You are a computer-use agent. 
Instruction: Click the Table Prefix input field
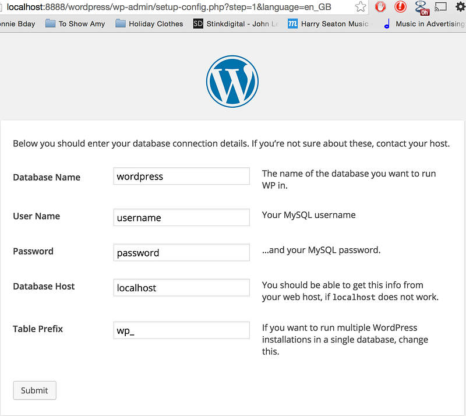click(182, 330)
